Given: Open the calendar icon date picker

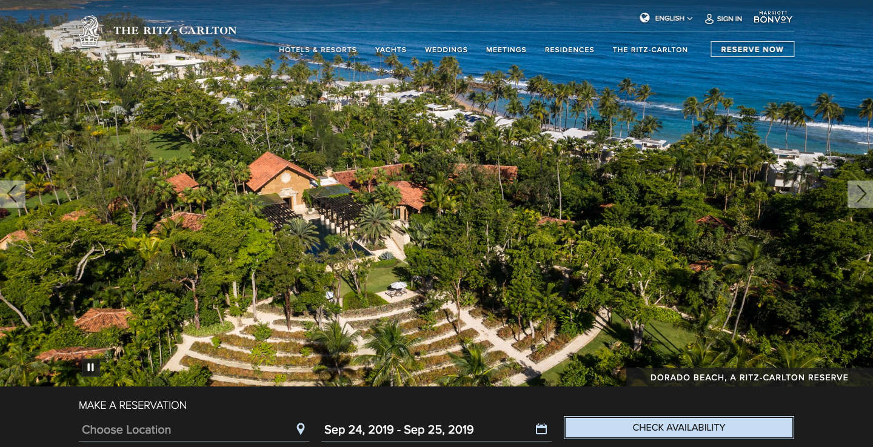Looking at the screenshot, I should pyautogui.click(x=541, y=429).
